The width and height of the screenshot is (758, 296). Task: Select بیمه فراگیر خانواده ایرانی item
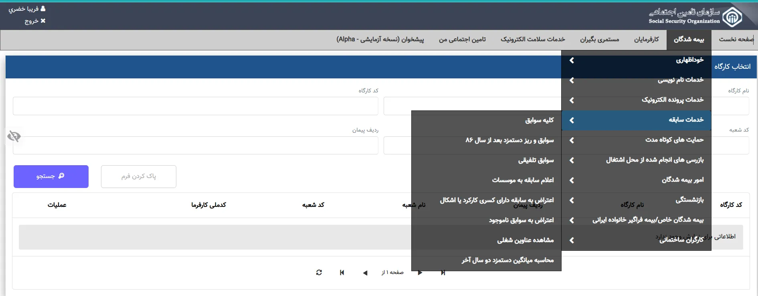[636, 220]
